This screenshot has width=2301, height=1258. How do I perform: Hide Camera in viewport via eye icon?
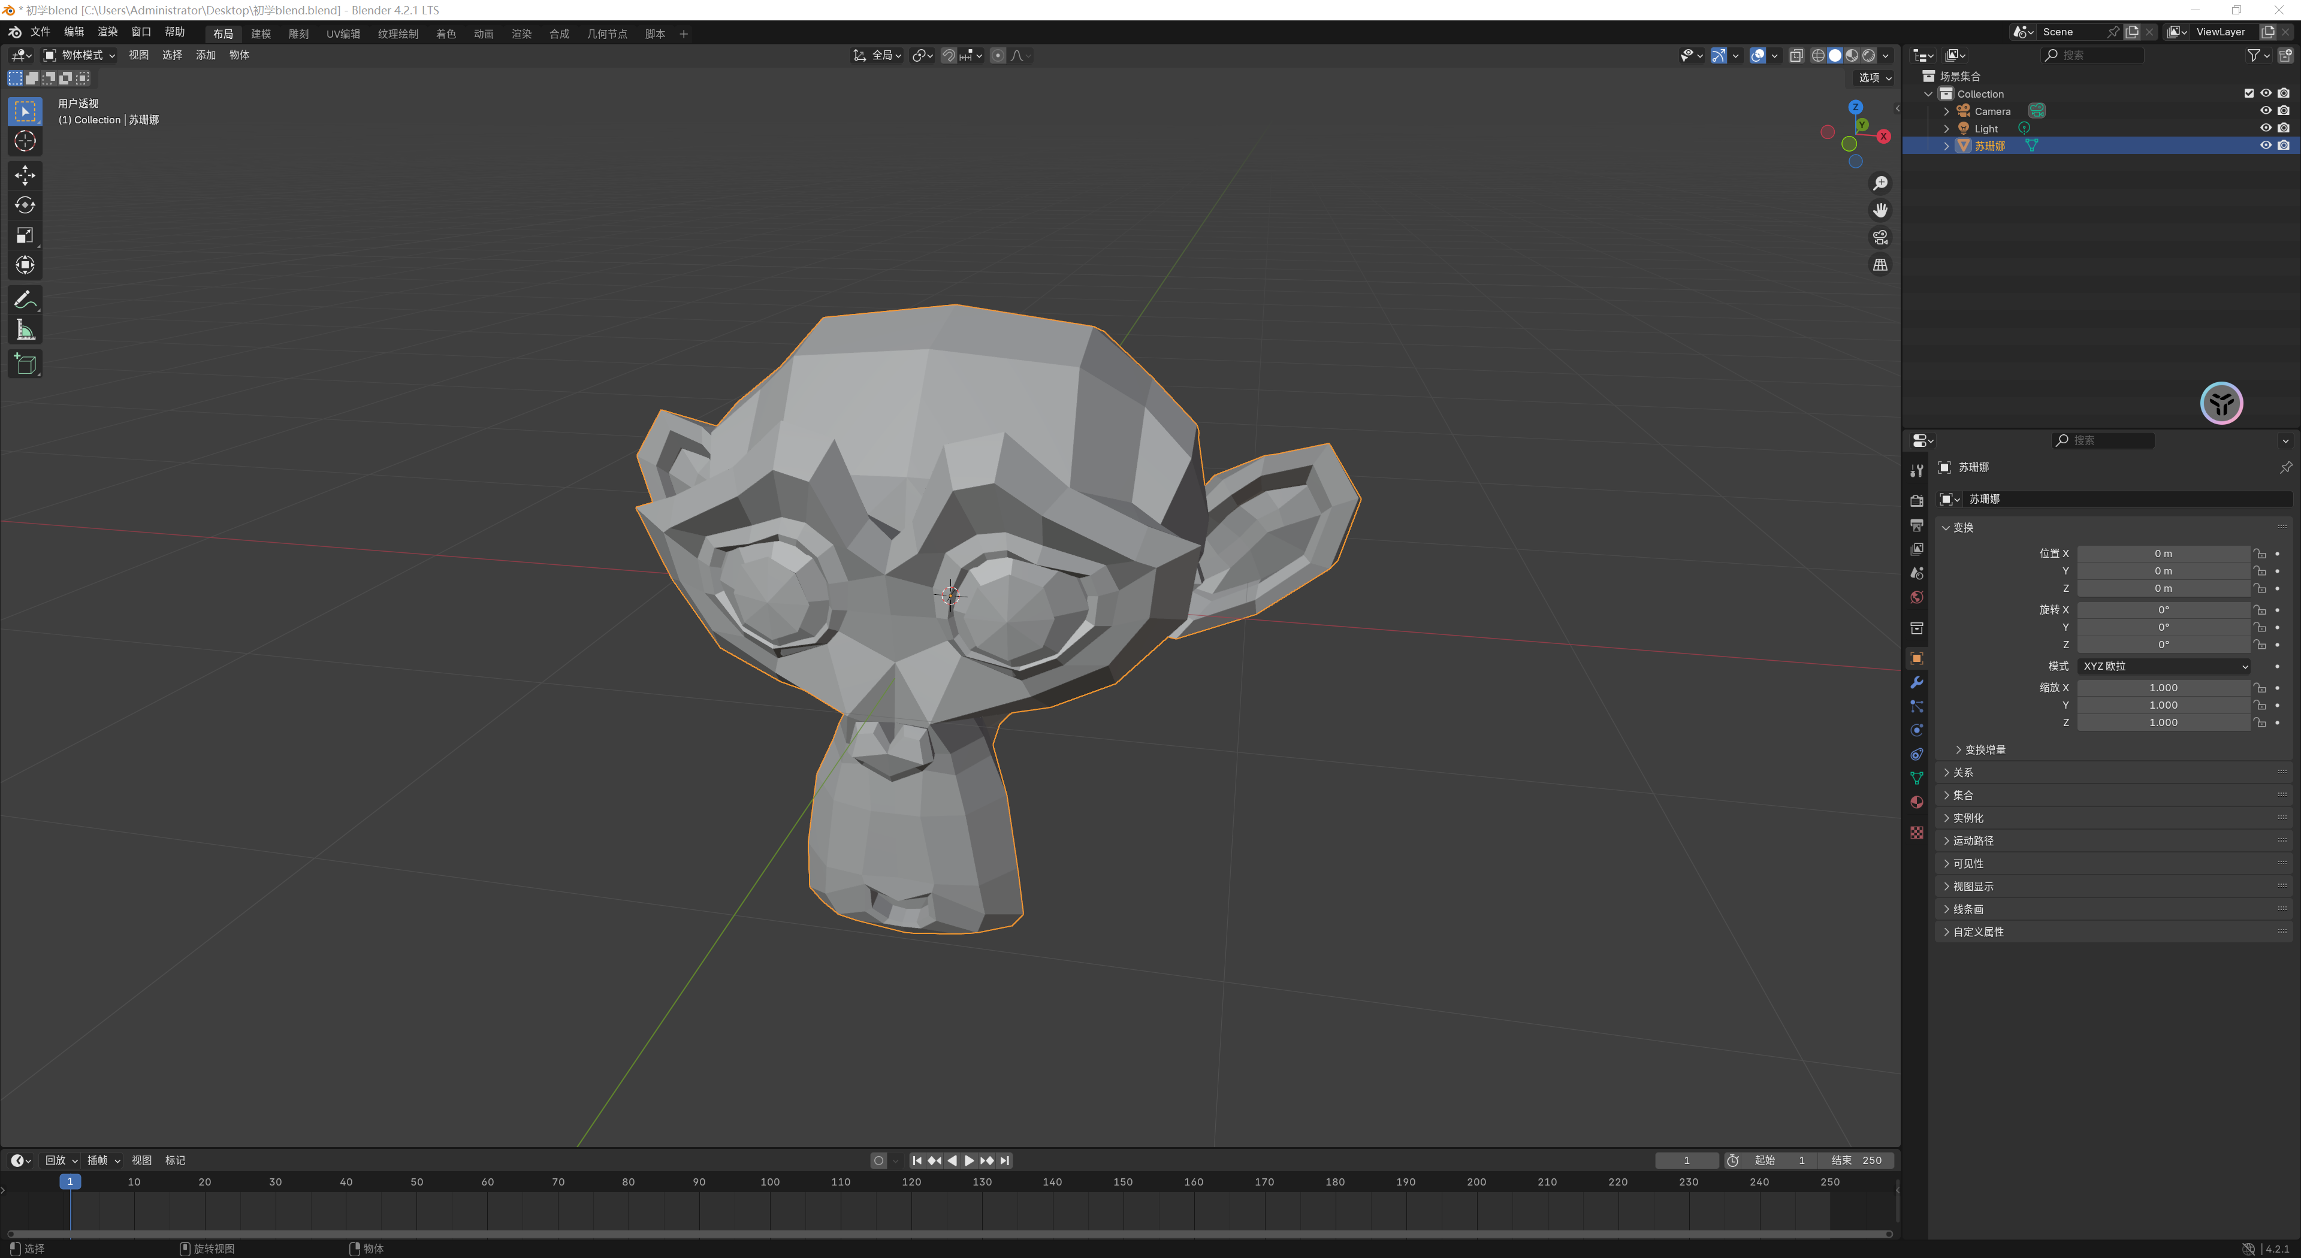click(x=2266, y=111)
